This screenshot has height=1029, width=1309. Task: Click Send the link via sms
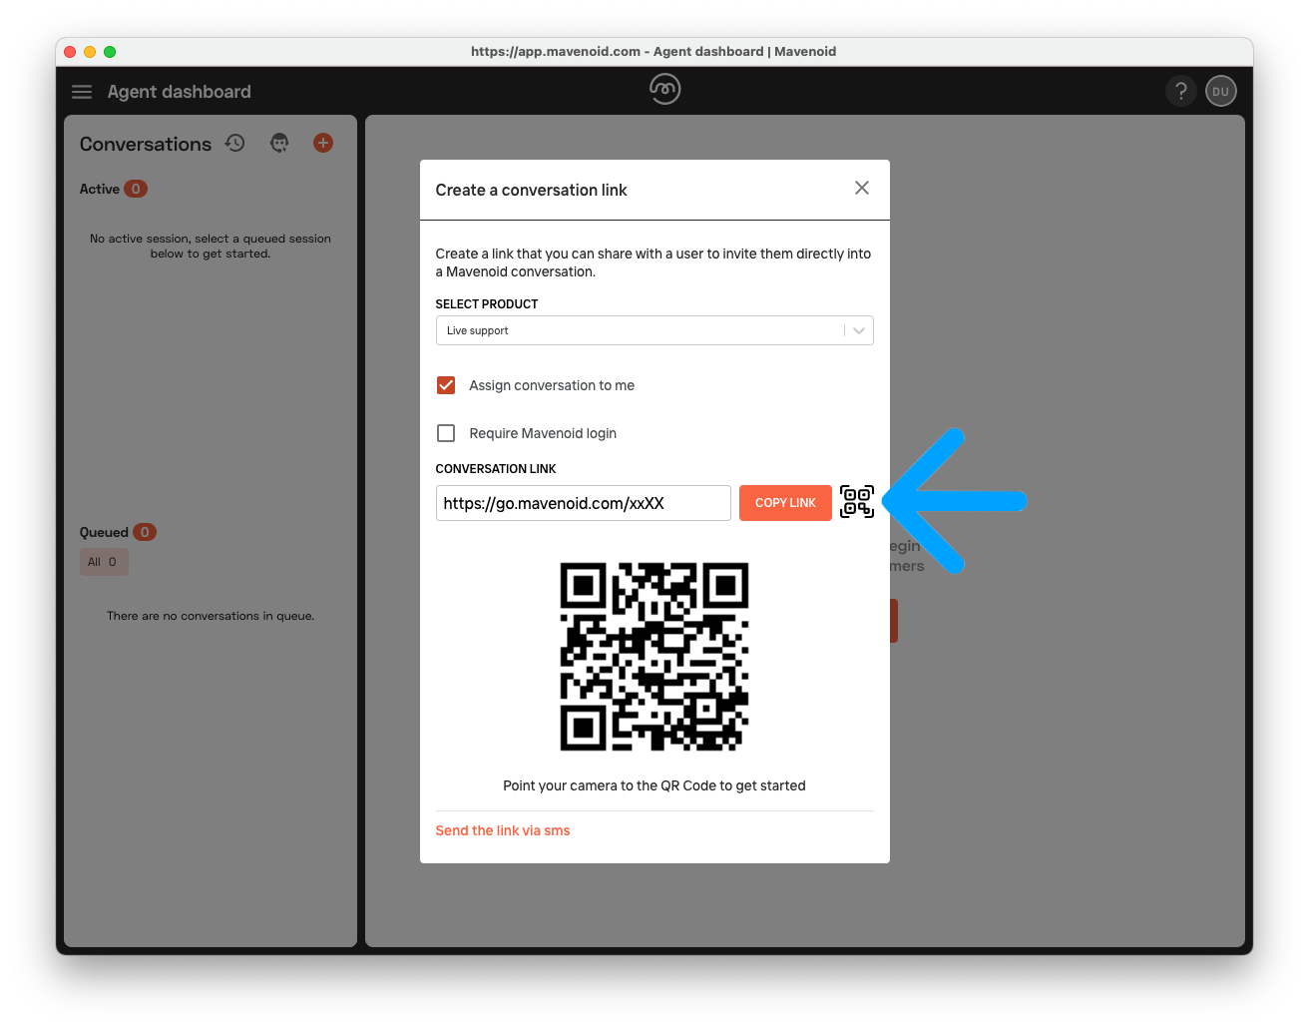tap(503, 830)
